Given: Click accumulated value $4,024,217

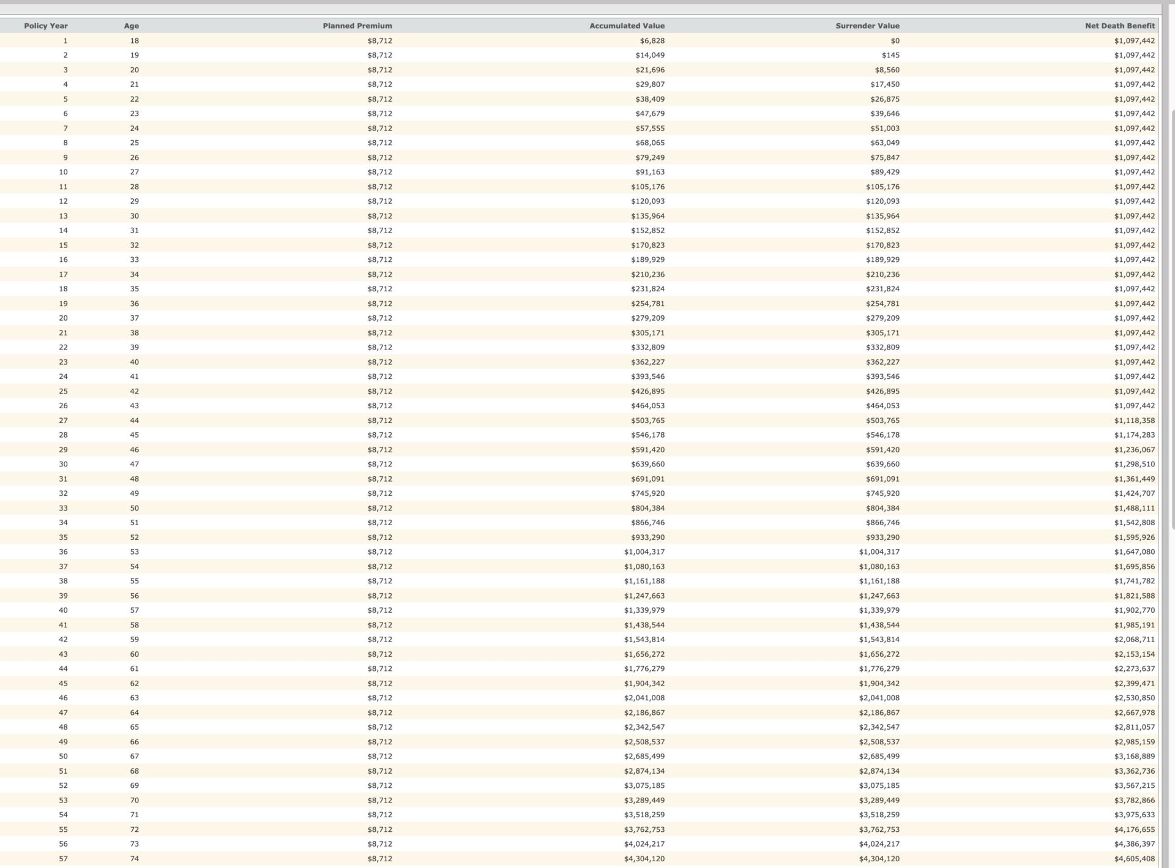Looking at the screenshot, I should (644, 844).
